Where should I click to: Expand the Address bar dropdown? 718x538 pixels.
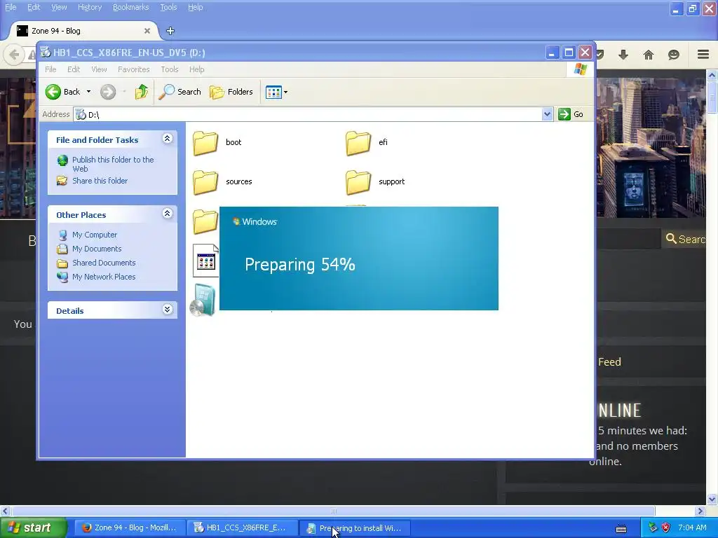(x=547, y=114)
